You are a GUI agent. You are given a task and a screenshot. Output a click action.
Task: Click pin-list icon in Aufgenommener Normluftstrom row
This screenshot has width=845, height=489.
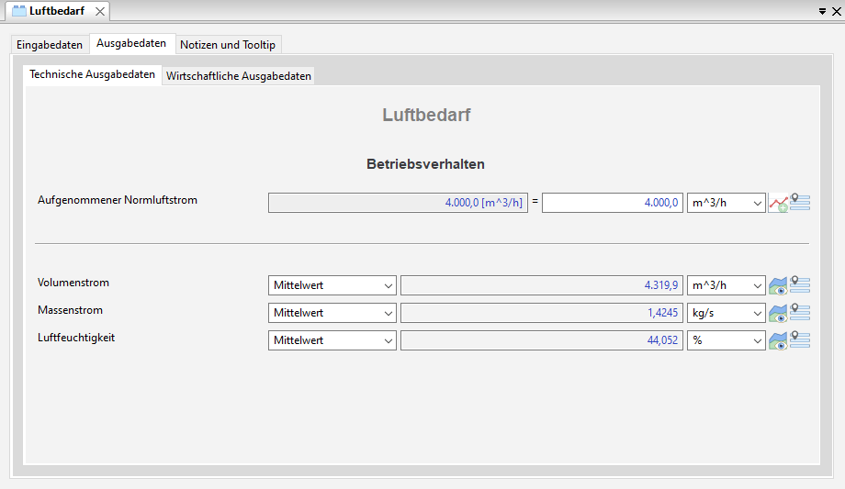pos(800,202)
